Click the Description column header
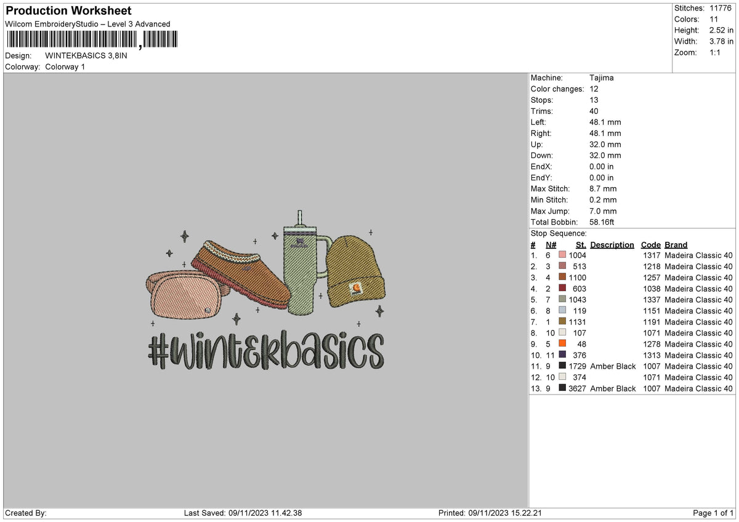739x522 pixels. pyautogui.click(x=612, y=245)
